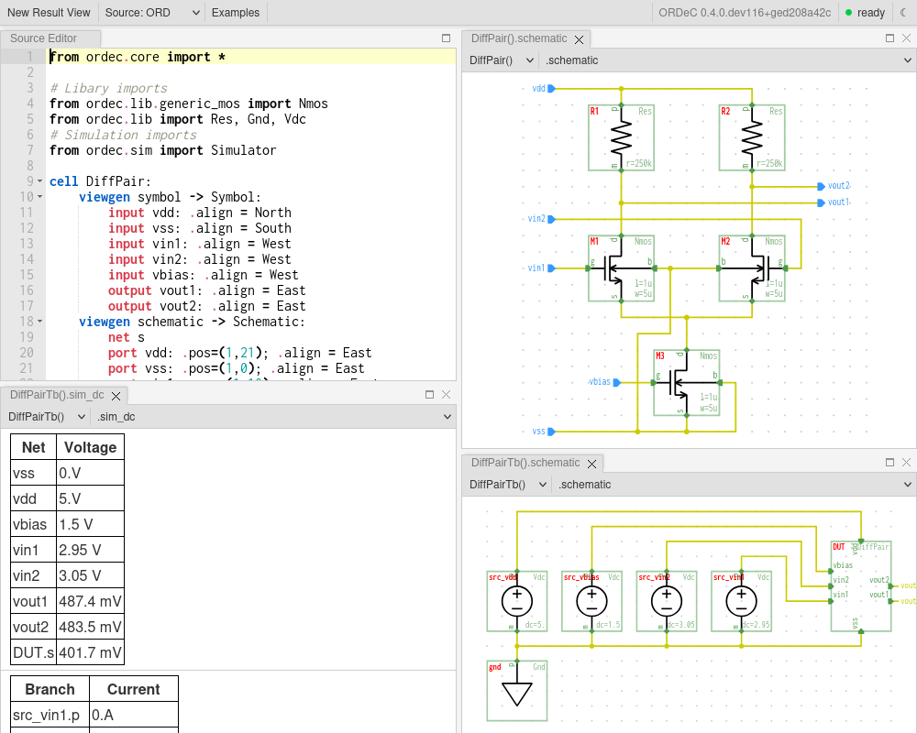Click transistor M3 in DiffPair schematic
This screenshot has height=733, width=917.
(687, 383)
